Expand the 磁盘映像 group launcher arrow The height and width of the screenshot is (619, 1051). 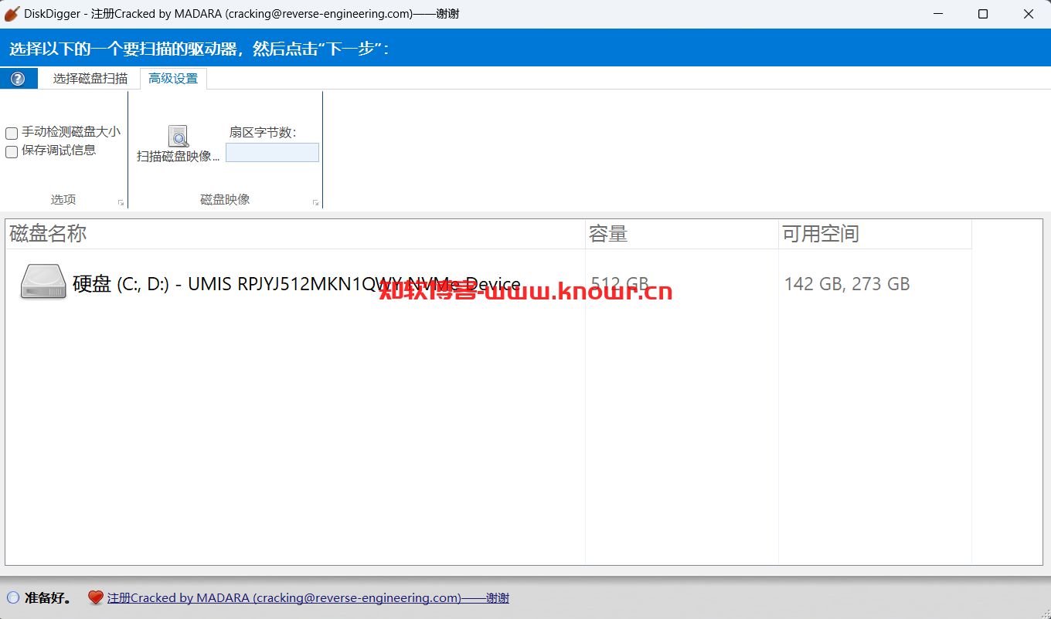tap(315, 202)
